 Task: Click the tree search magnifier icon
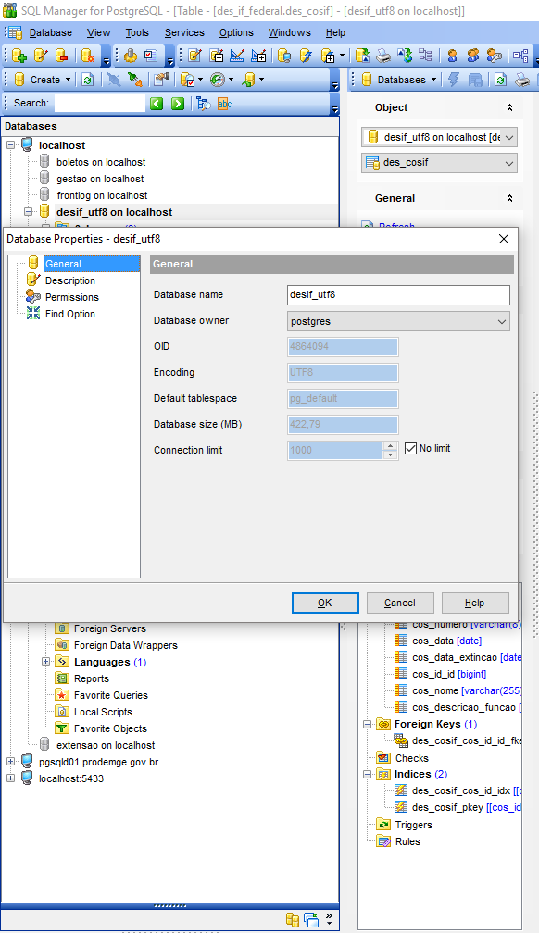(204, 104)
